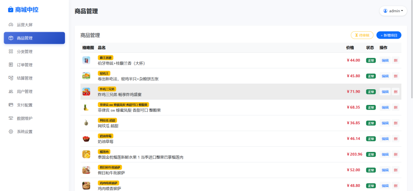Viewport: 413px width, 191px height.
Task: Open the admin dropdown menu
Action: point(393,11)
